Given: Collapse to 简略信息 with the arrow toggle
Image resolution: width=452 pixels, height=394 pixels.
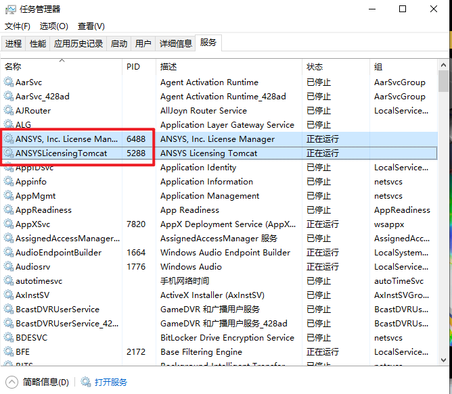Looking at the screenshot, I should (12, 383).
